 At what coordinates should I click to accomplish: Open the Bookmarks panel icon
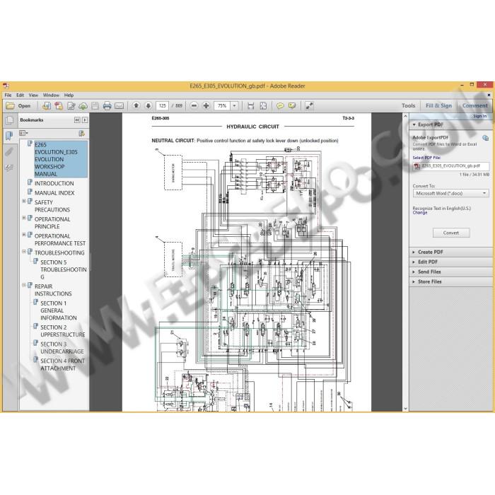pyautogui.click(x=9, y=136)
